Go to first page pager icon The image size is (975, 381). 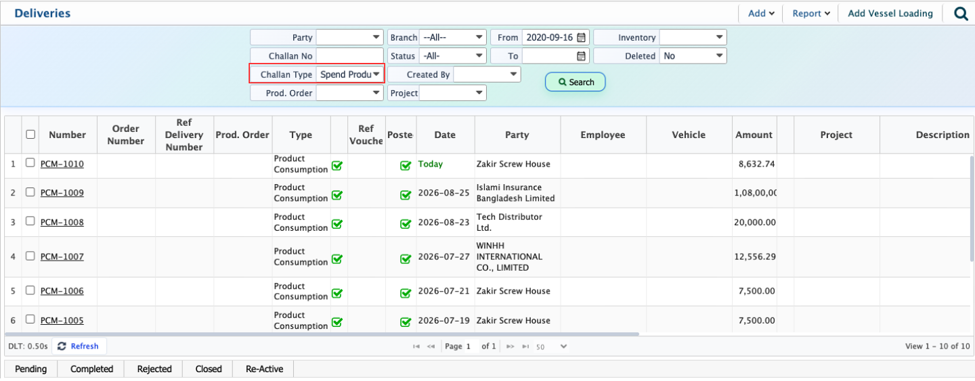pos(416,346)
